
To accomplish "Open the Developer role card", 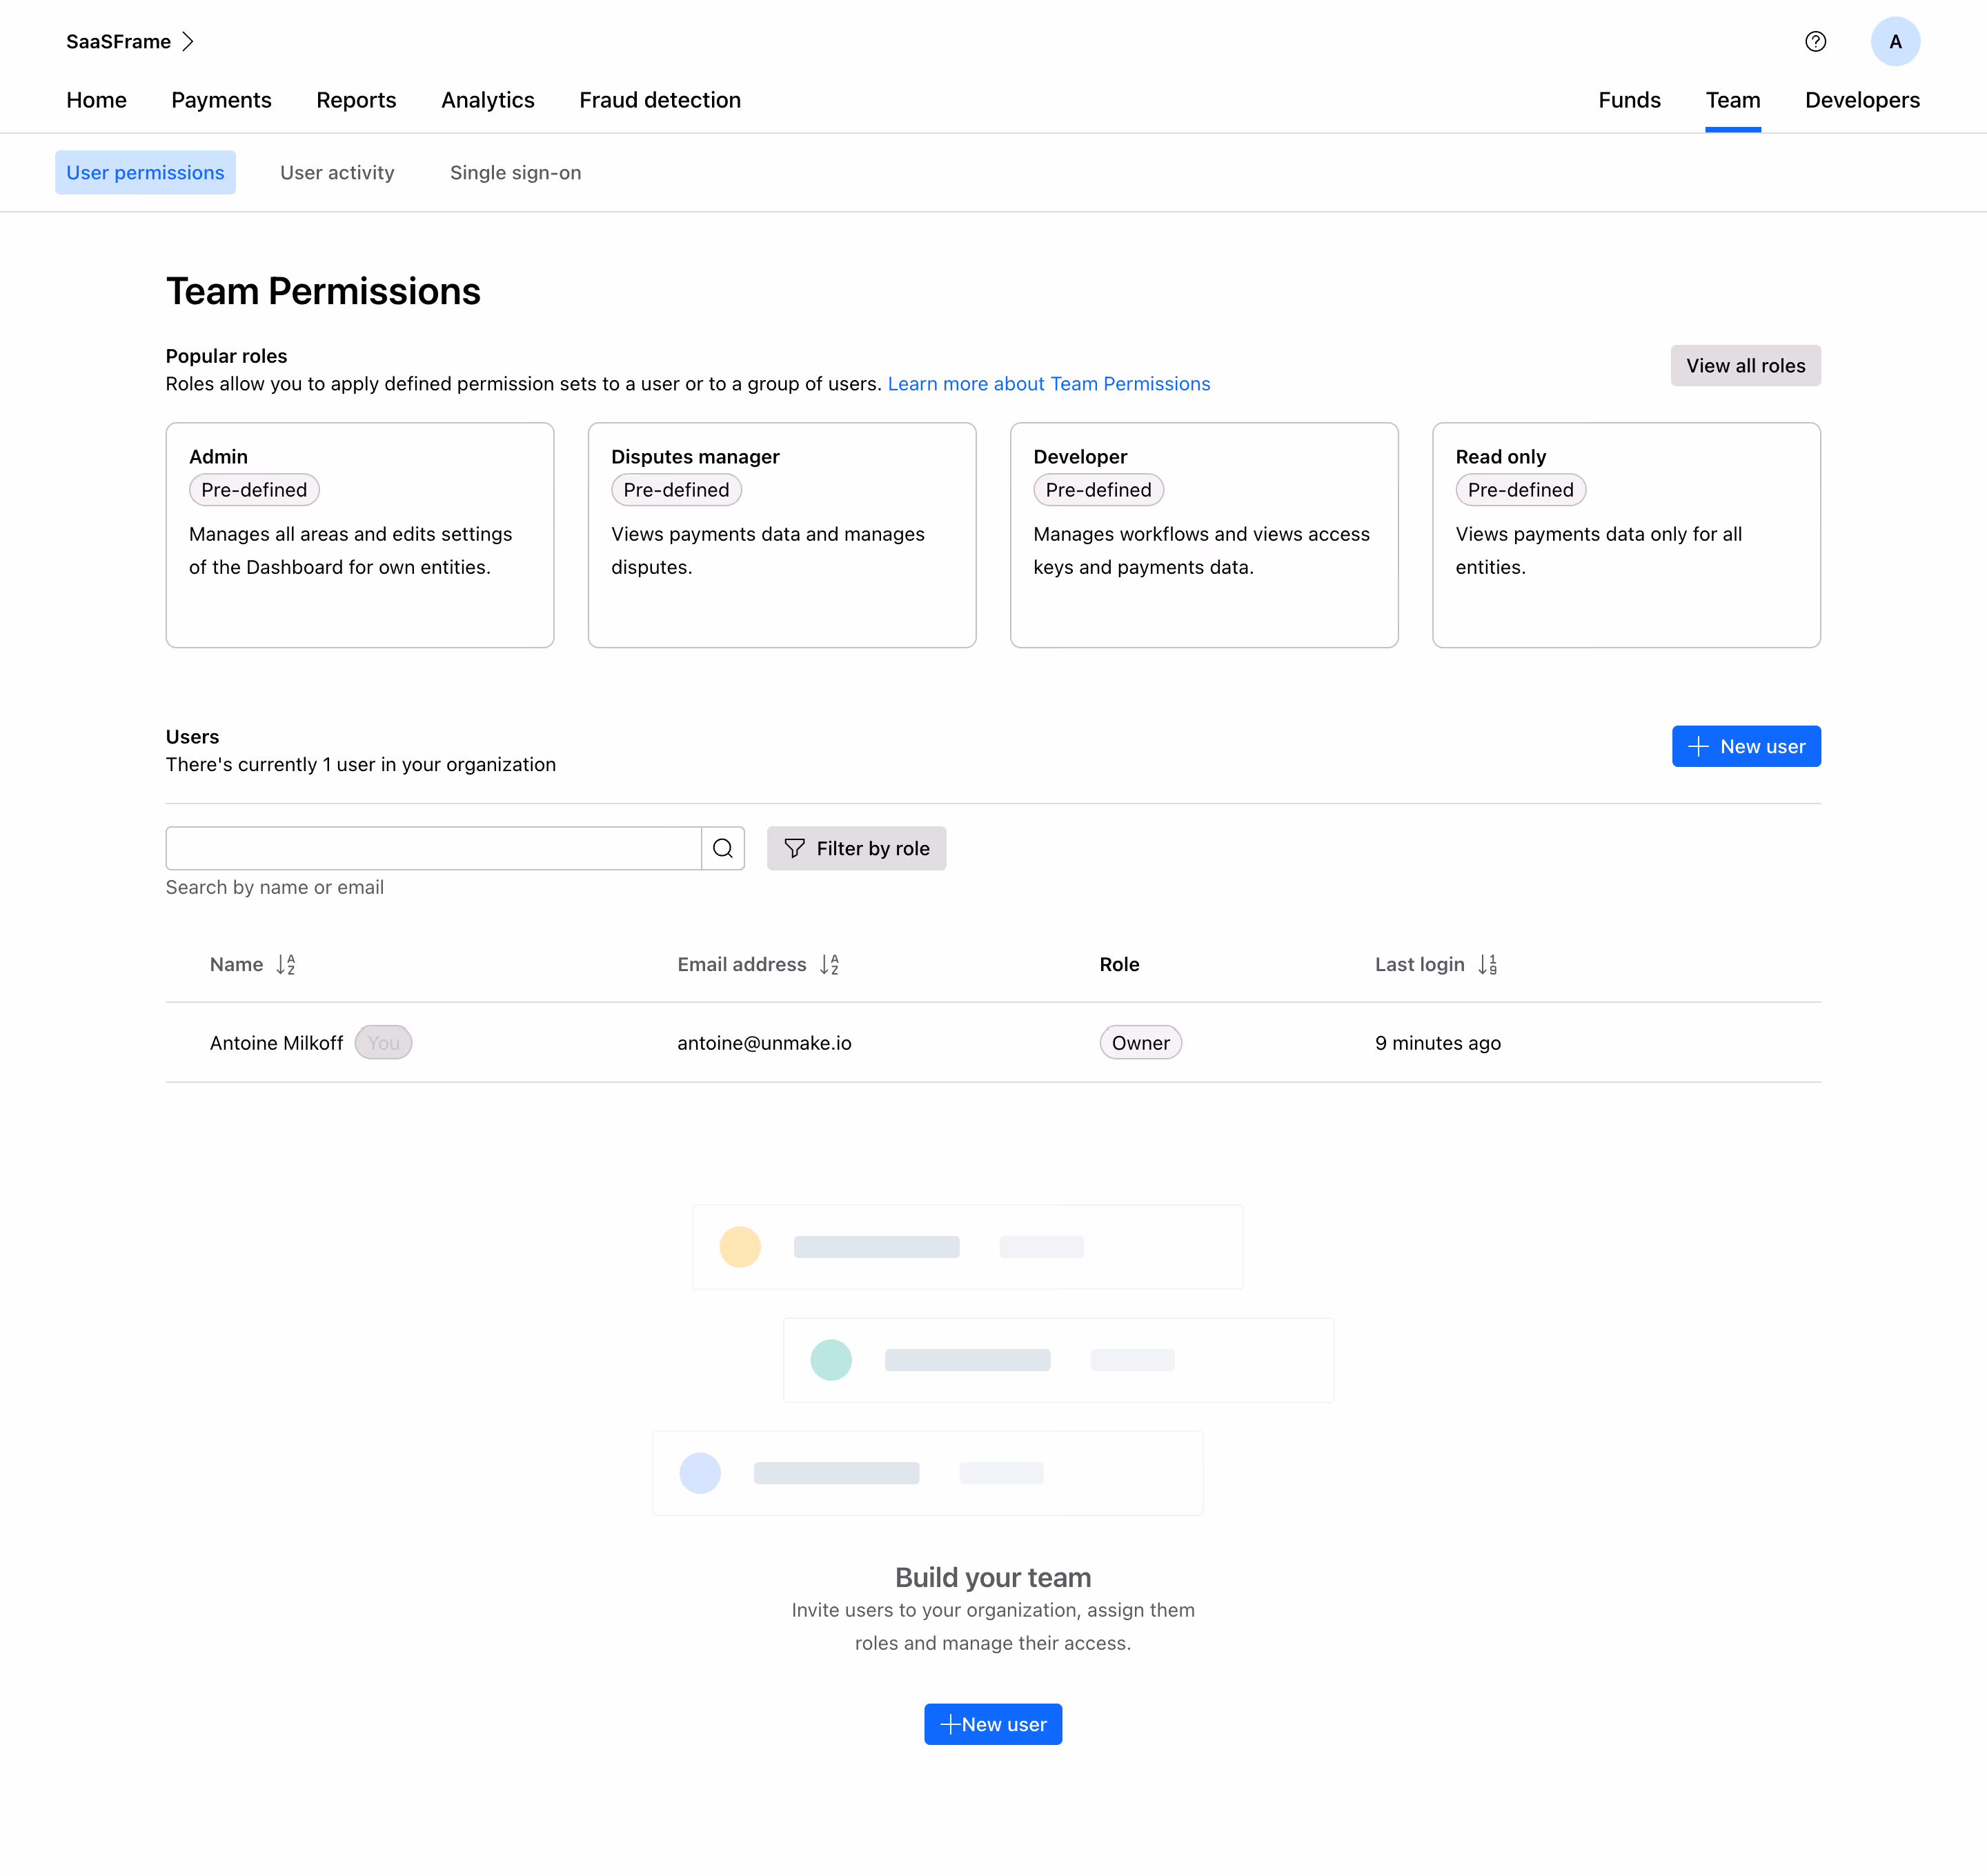I will (1205, 535).
